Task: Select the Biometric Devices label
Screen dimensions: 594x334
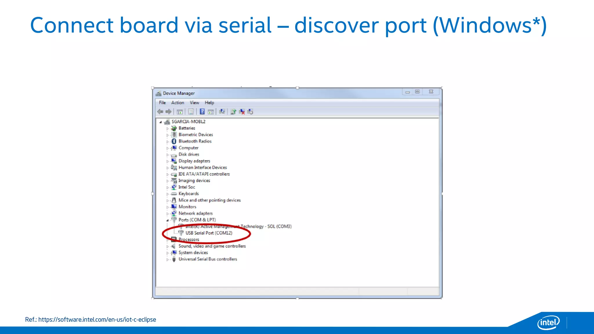Action: (x=196, y=135)
